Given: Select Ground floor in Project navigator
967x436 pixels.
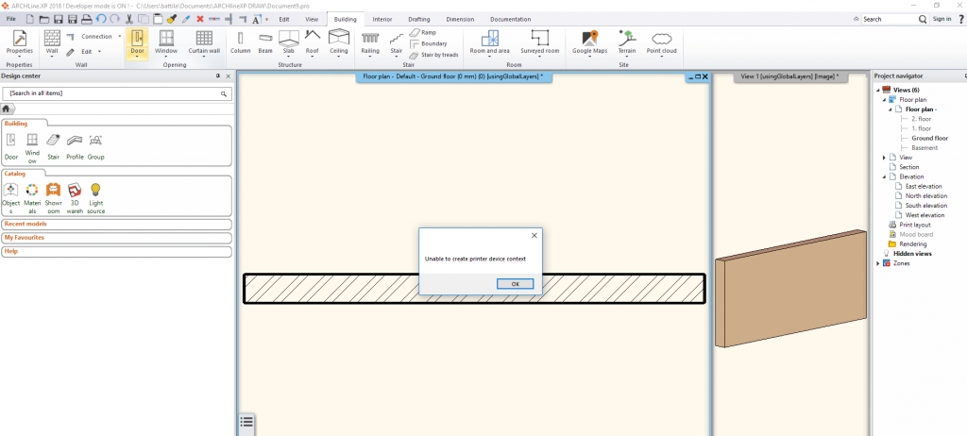Looking at the screenshot, I should (929, 138).
